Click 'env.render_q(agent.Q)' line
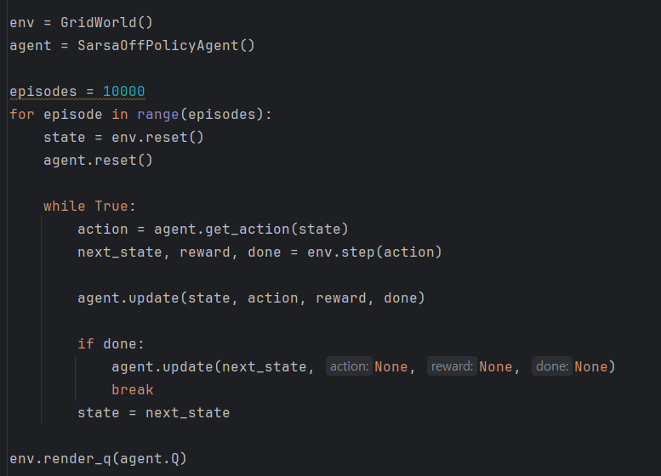 pos(98,458)
